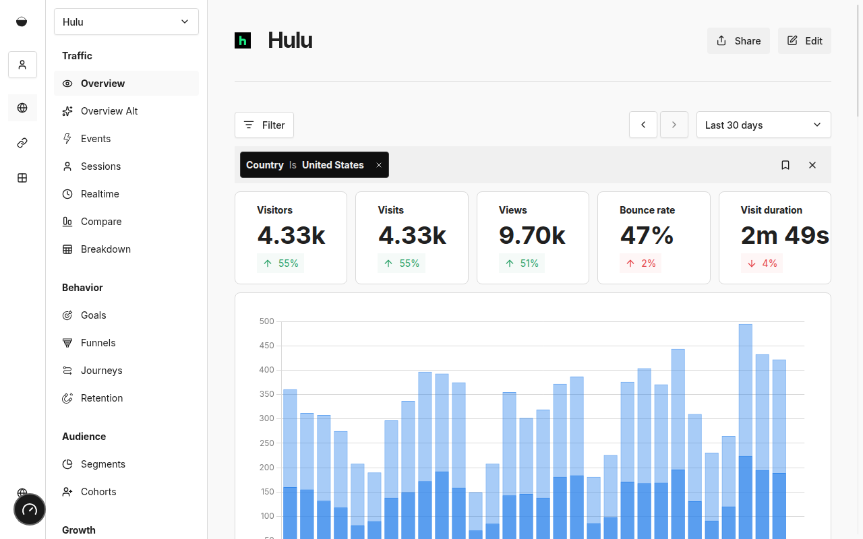
Task: Open the Filter button
Action: pyautogui.click(x=264, y=125)
